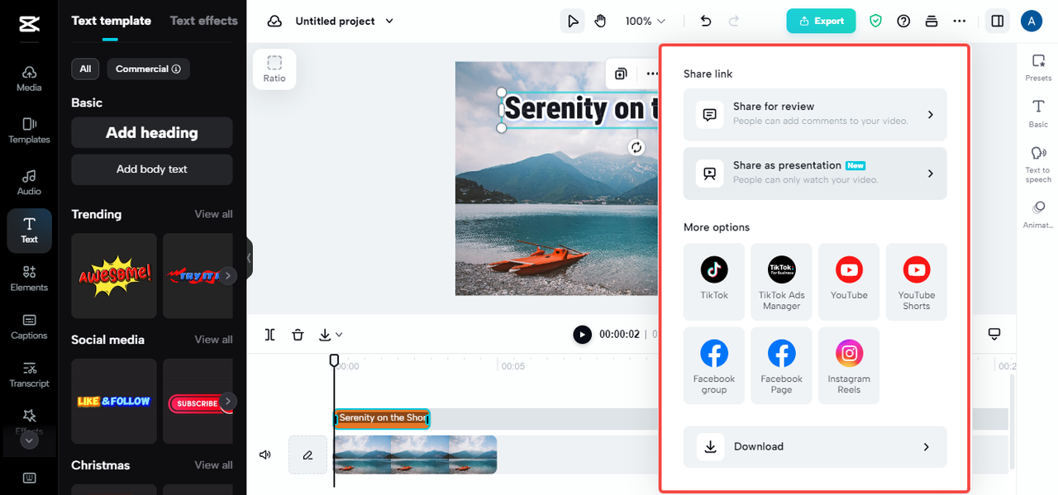Open the Captions panel
The height and width of the screenshot is (495, 1058).
(x=29, y=326)
